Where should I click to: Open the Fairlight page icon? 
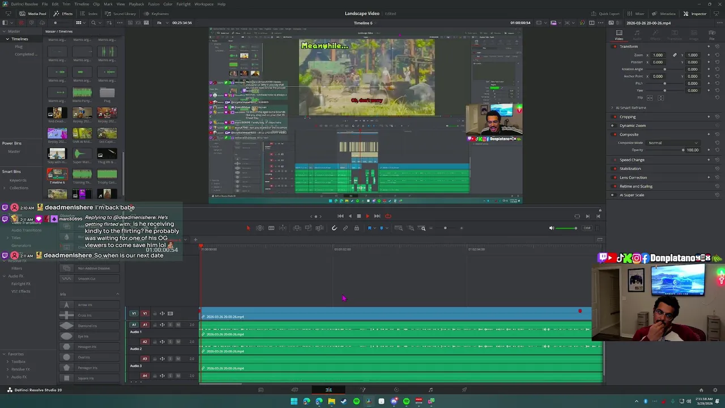pos(430,390)
